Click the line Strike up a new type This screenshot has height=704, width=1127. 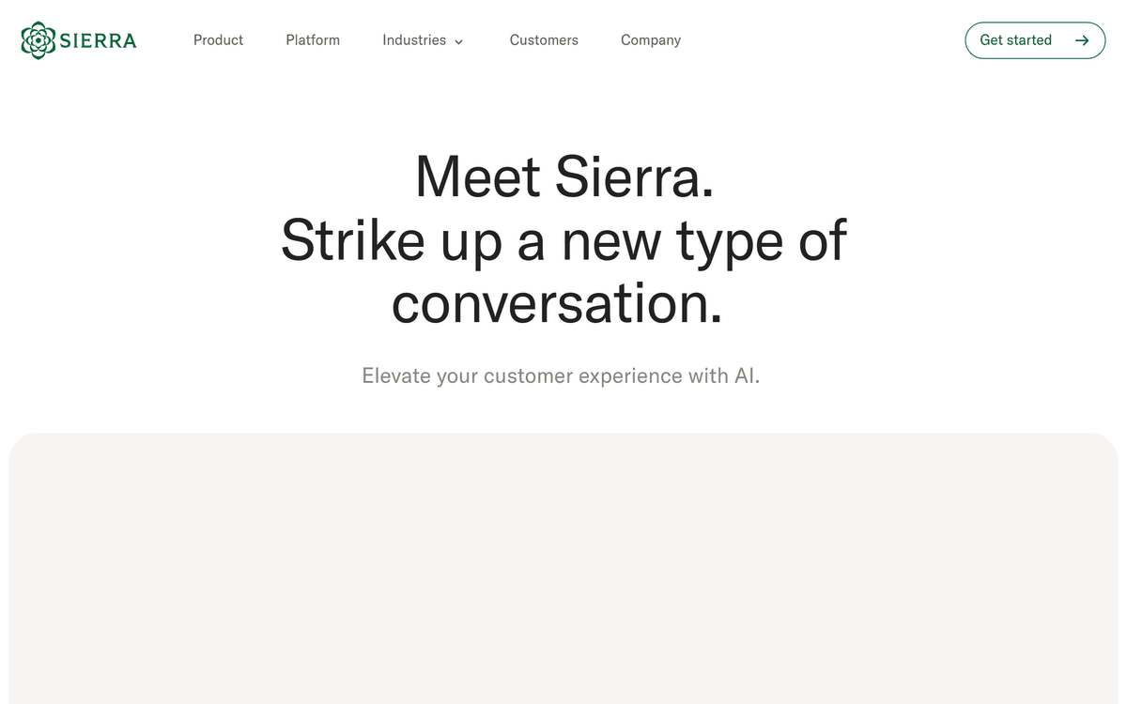coord(563,241)
